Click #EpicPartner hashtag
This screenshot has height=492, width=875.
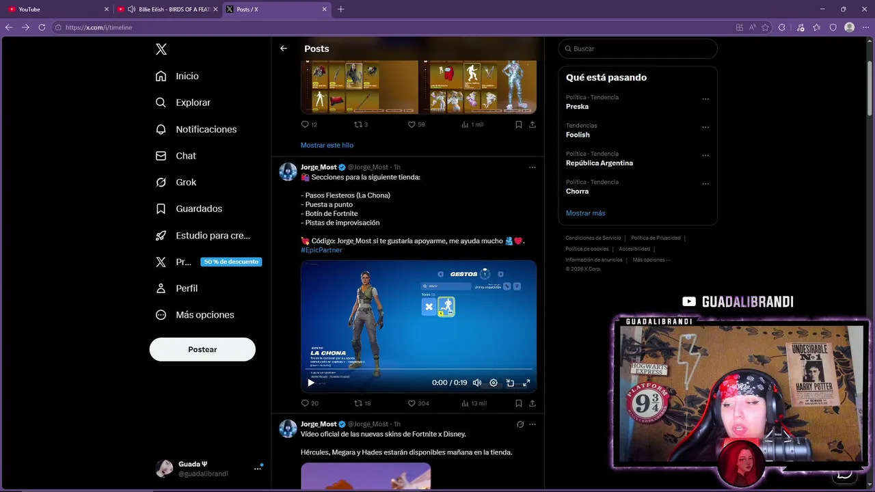(x=321, y=250)
